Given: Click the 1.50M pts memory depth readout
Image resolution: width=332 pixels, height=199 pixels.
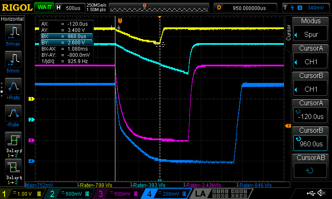Looking at the screenshot, I should click(x=96, y=10).
